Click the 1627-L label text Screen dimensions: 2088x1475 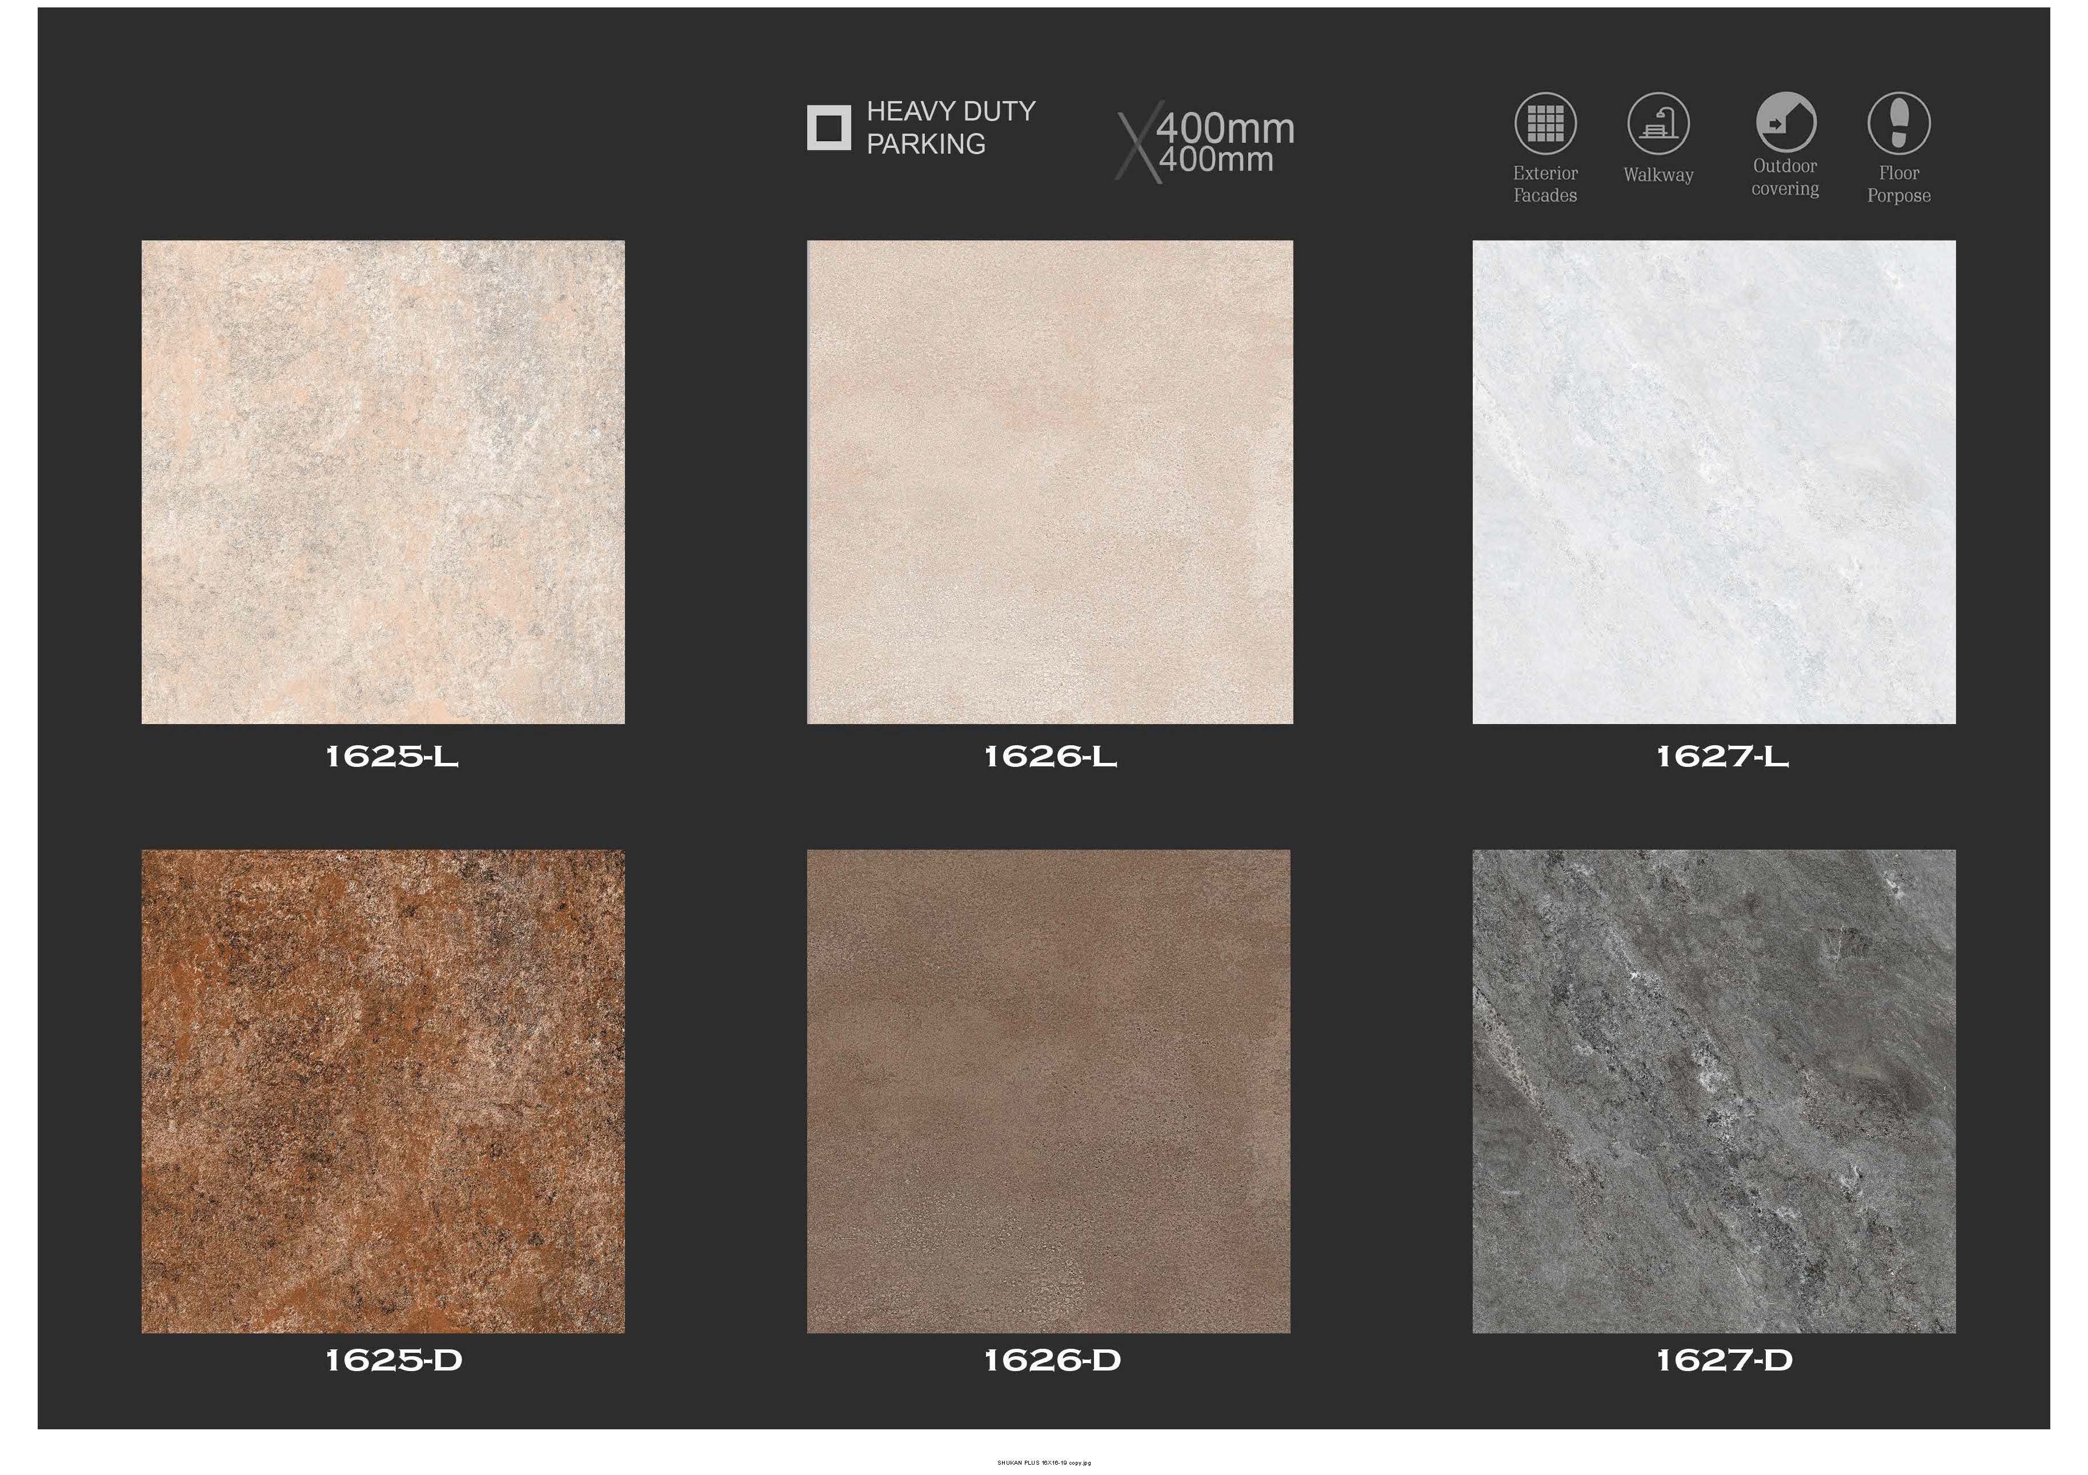pos(1722,756)
